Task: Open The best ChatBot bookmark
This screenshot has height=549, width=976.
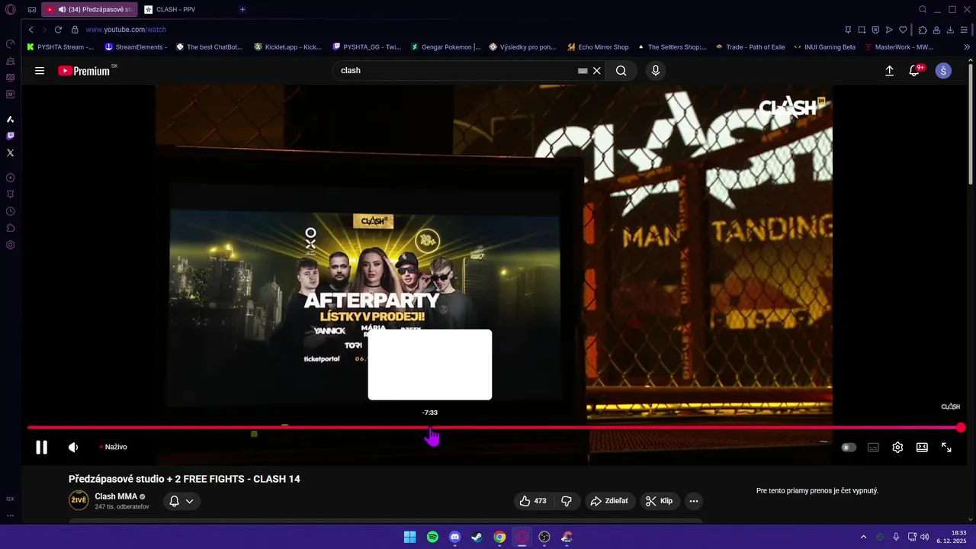Action: pos(209,47)
